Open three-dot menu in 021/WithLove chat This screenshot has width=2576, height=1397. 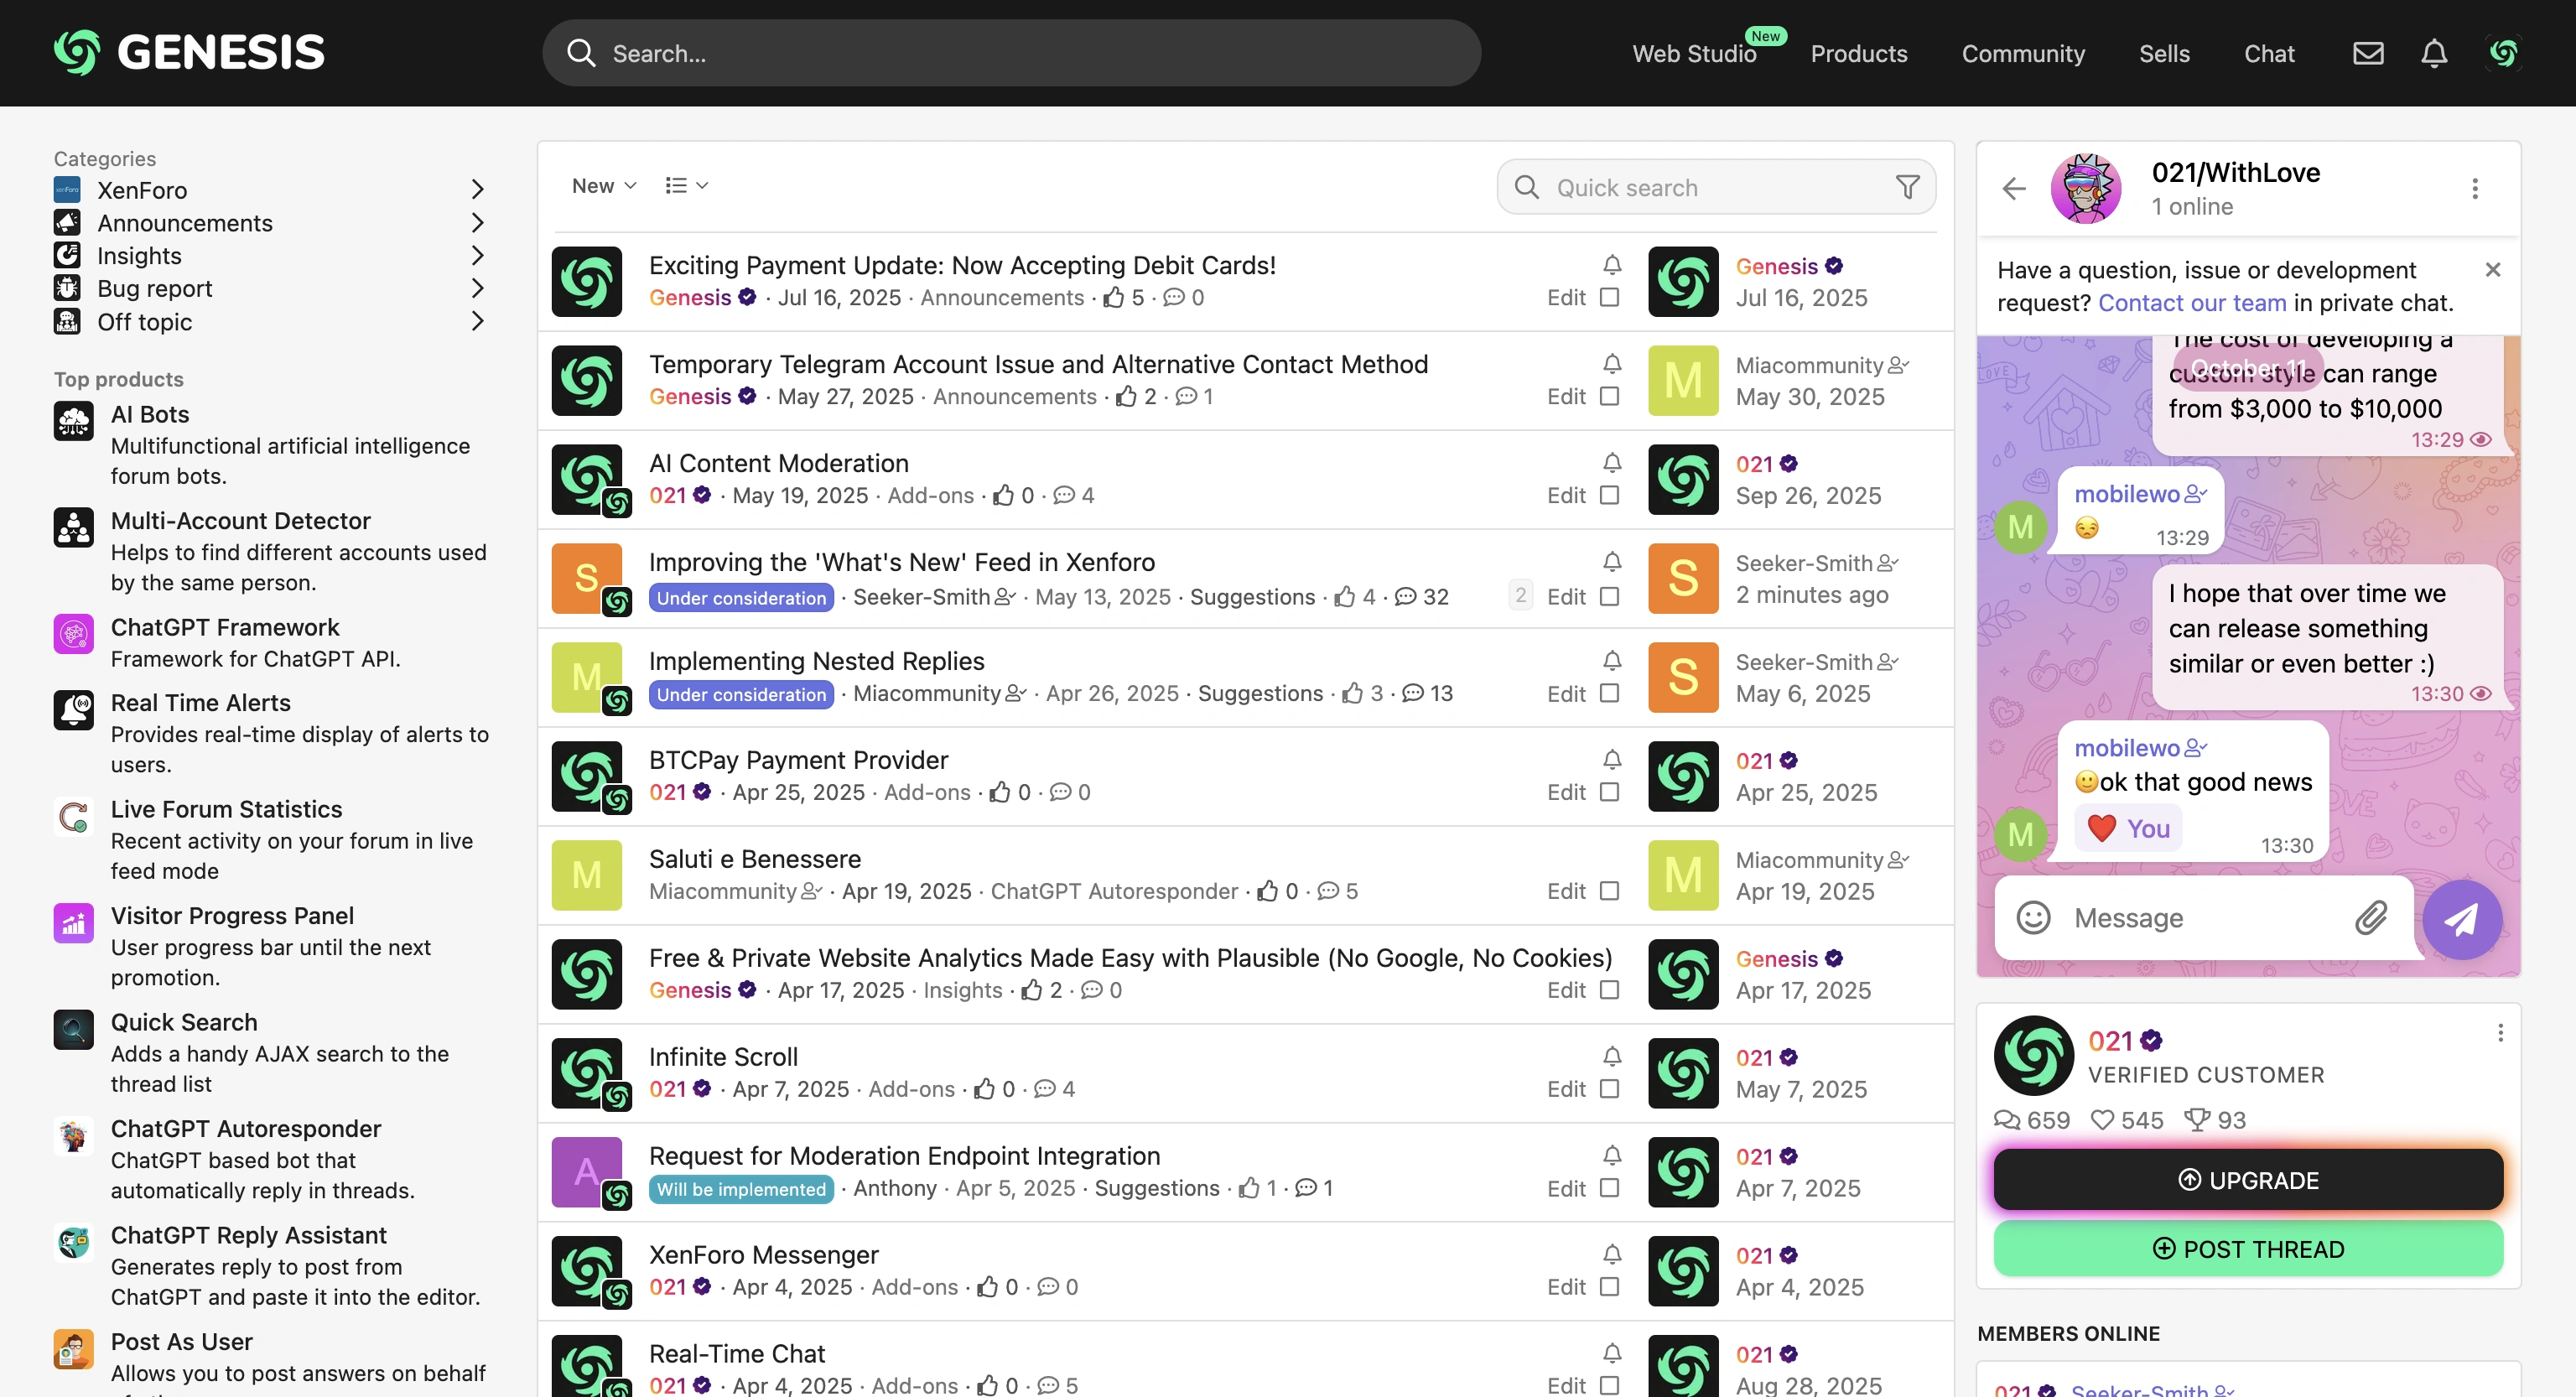(x=2474, y=188)
